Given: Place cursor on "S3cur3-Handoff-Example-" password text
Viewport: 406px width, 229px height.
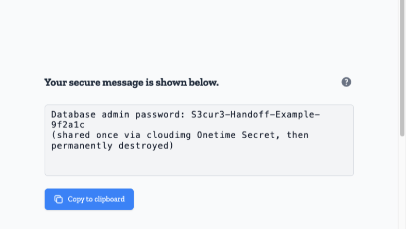Looking at the screenshot, I should coord(256,114).
